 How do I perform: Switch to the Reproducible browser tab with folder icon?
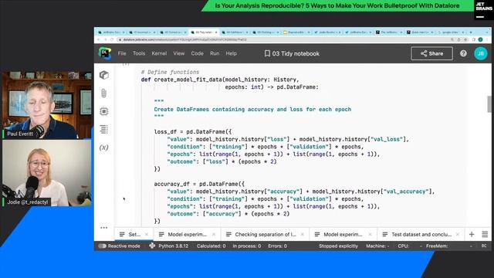tap(296, 32)
